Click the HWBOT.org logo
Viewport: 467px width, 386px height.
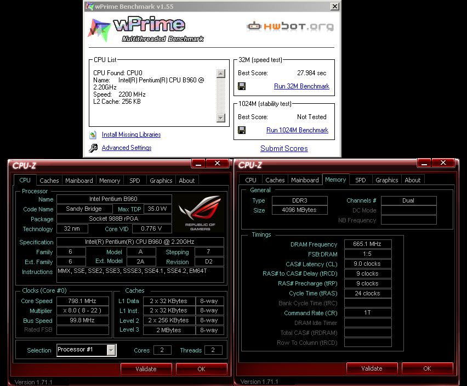click(x=290, y=26)
